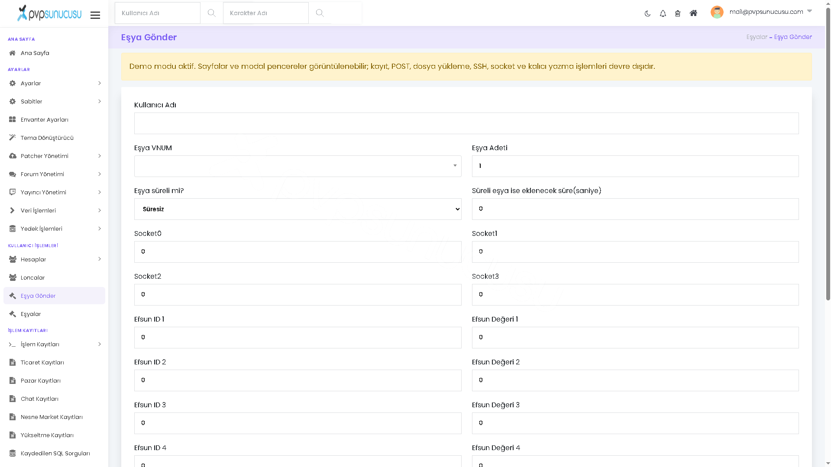
Task: Expand Veri İşlemleri submenu chevron
Action: point(100,210)
